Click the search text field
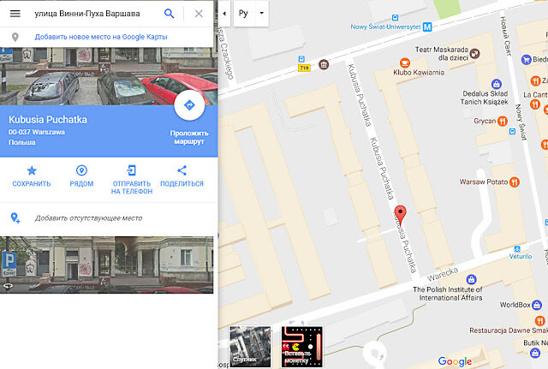Viewport: 548px width, 369px height. 94,14
